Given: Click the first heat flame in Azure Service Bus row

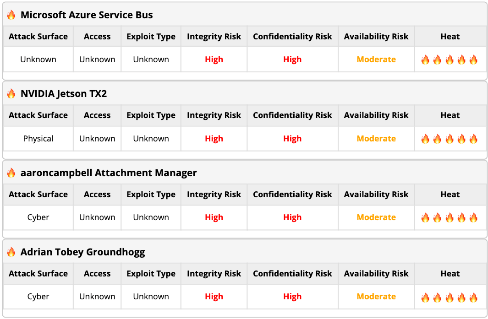Looking at the screenshot, I should coord(425,59).
